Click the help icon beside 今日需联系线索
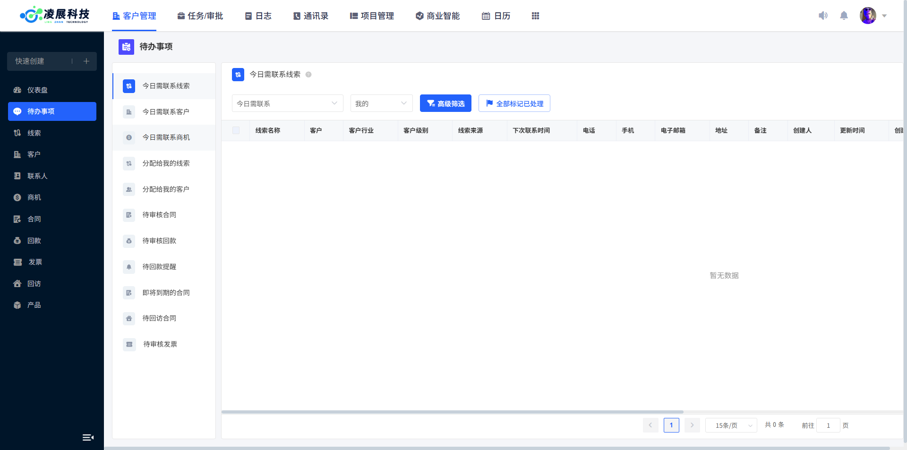907x450 pixels. pyautogui.click(x=308, y=75)
